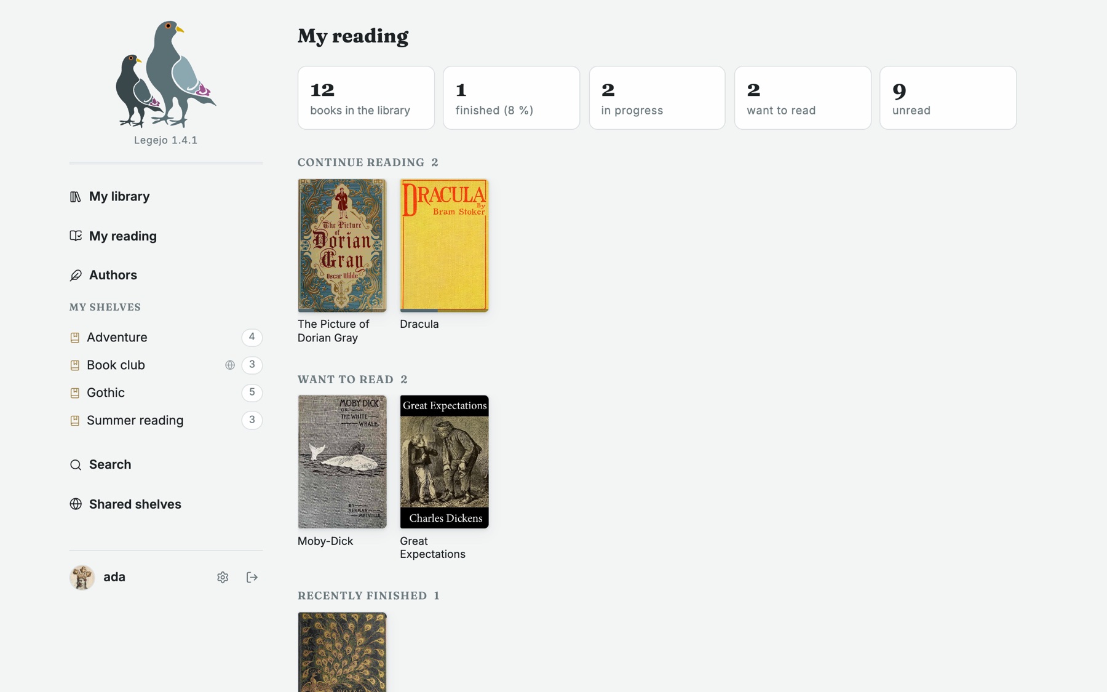Click the 2 want to read stat card

[803, 98]
